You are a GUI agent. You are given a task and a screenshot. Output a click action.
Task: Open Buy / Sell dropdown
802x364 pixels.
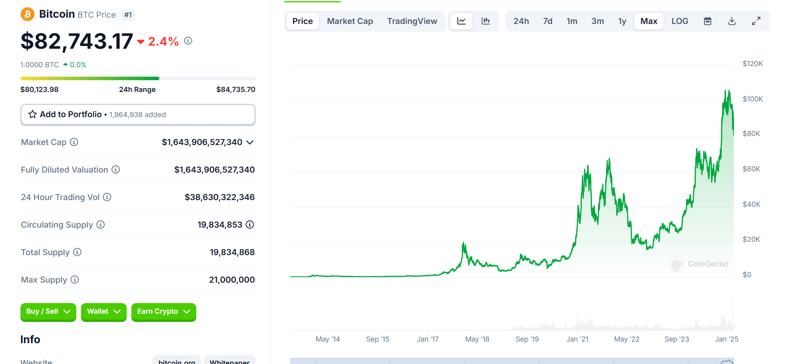pyautogui.click(x=48, y=312)
